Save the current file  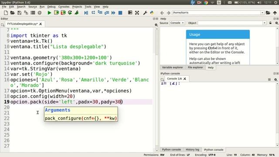tap(19, 13)
